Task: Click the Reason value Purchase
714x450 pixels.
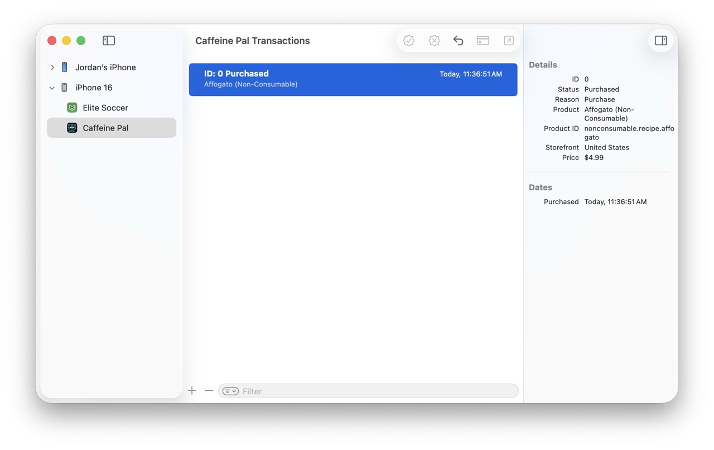Action: 600,99
